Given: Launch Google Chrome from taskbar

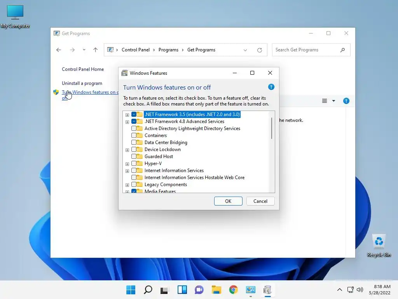Looking at the screenshot, I should point(233,290).
